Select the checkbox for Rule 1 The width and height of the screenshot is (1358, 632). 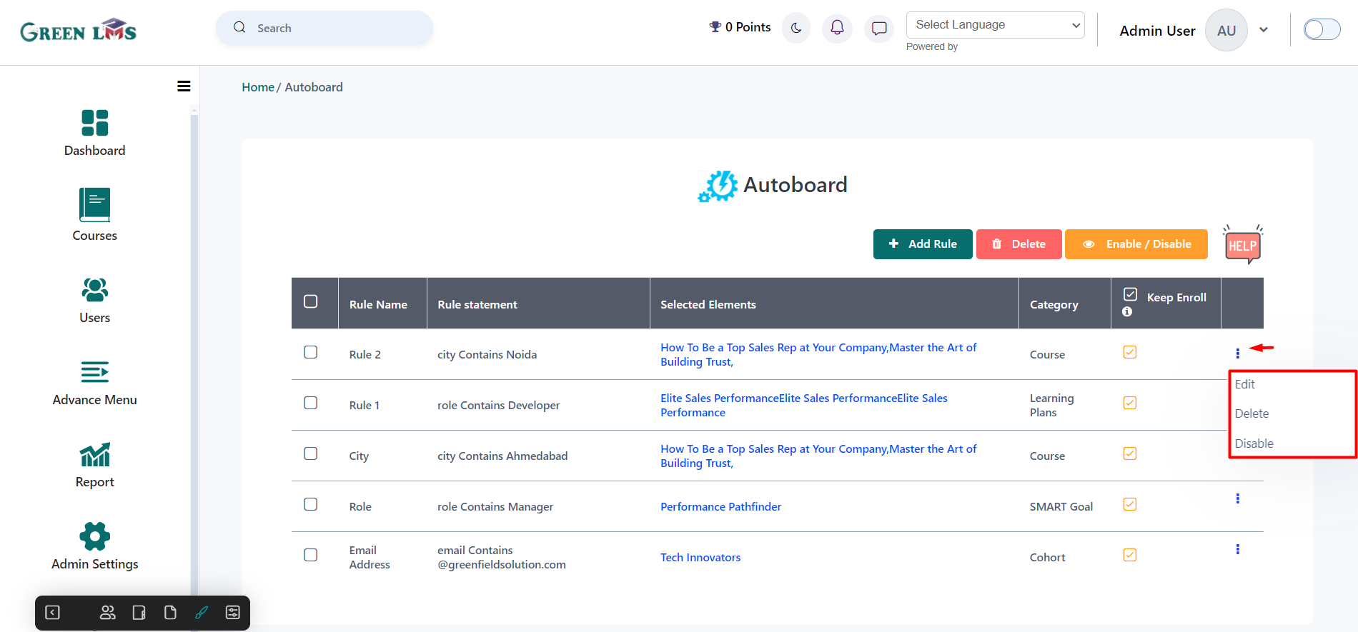(311, 403)
